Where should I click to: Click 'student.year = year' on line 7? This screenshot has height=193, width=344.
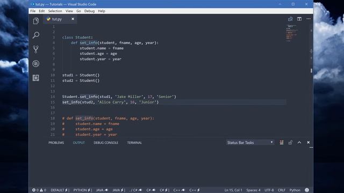pos(101,59)
